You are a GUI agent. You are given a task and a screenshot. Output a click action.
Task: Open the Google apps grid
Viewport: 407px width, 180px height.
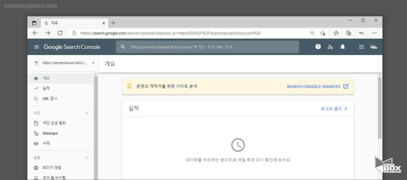(362, 47)
